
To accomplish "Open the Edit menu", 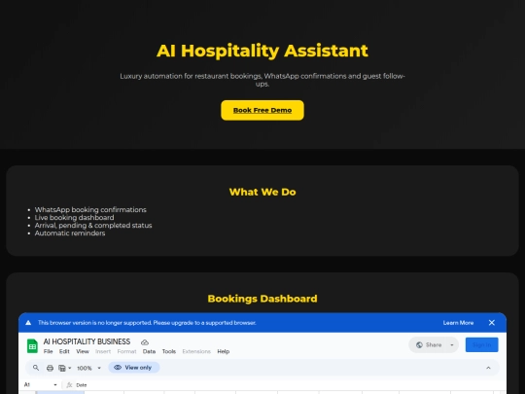I will tap(64, 351).
